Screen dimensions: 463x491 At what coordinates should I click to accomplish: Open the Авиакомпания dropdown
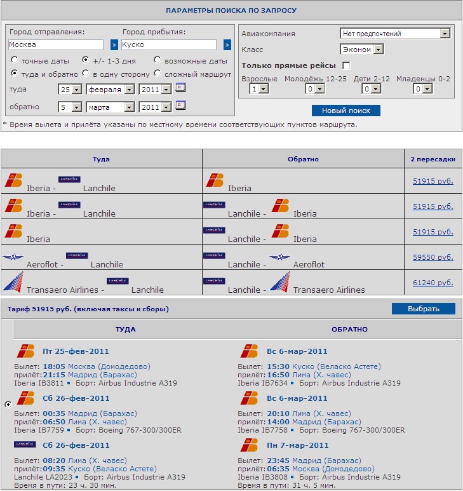tap(395, 34)
